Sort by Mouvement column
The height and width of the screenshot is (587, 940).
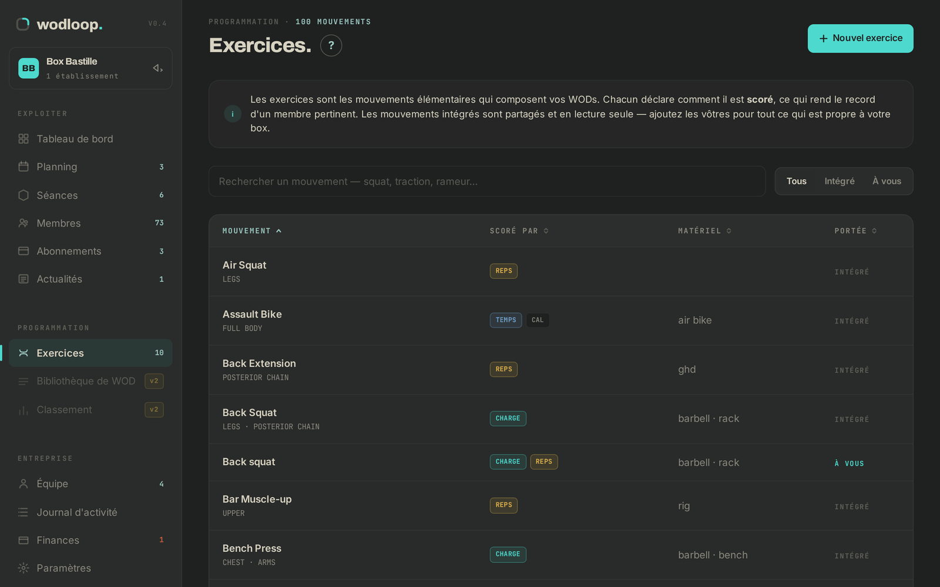tap(252, 231)
